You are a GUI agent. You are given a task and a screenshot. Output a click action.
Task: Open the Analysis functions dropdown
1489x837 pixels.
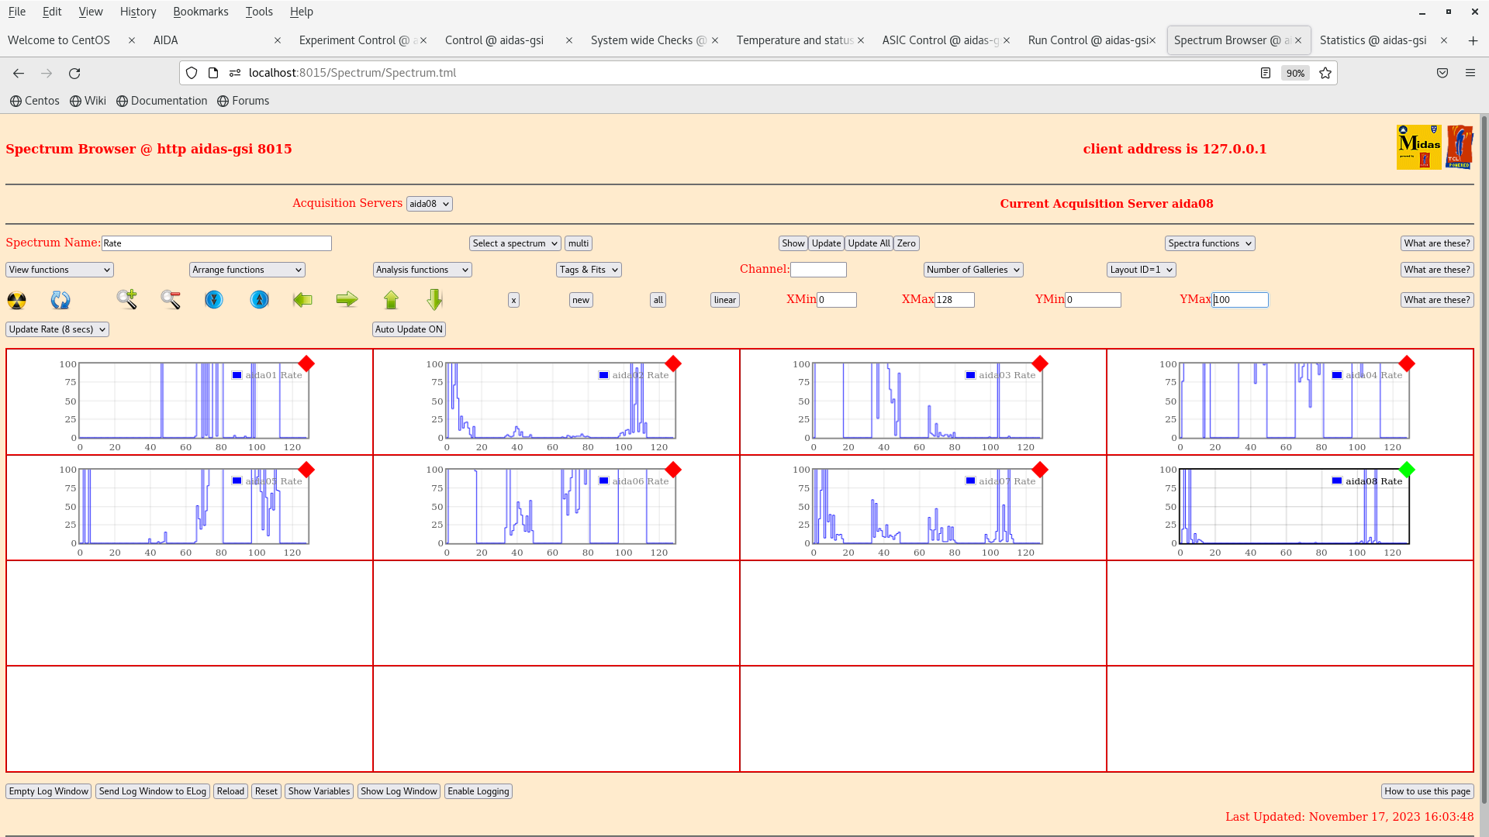click(422, 270)
